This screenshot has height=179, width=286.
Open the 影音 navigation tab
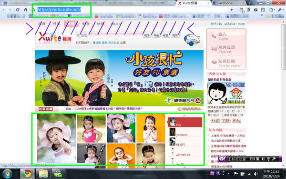[x=86, y=24]
